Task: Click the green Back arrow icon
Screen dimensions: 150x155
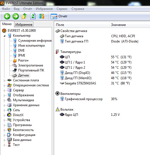Action: pyautogui.click(x=7, y=16)
